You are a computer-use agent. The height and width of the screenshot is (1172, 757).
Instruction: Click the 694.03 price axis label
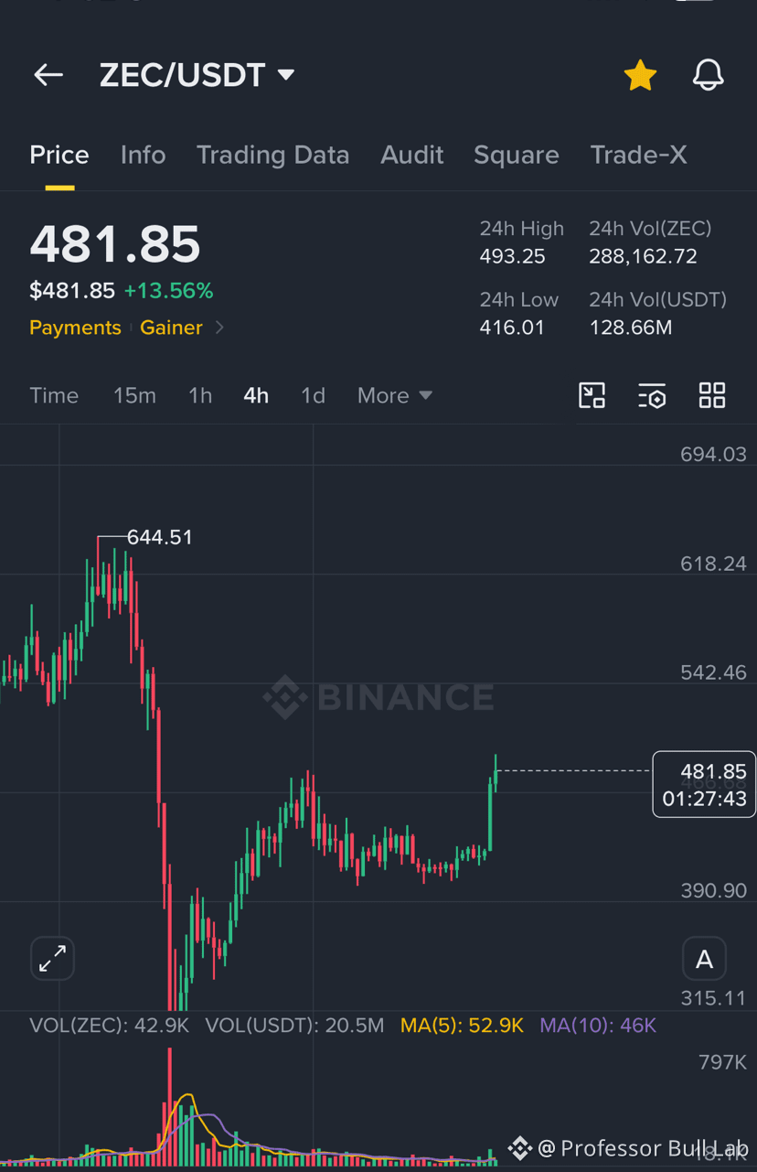coord(713,455)
